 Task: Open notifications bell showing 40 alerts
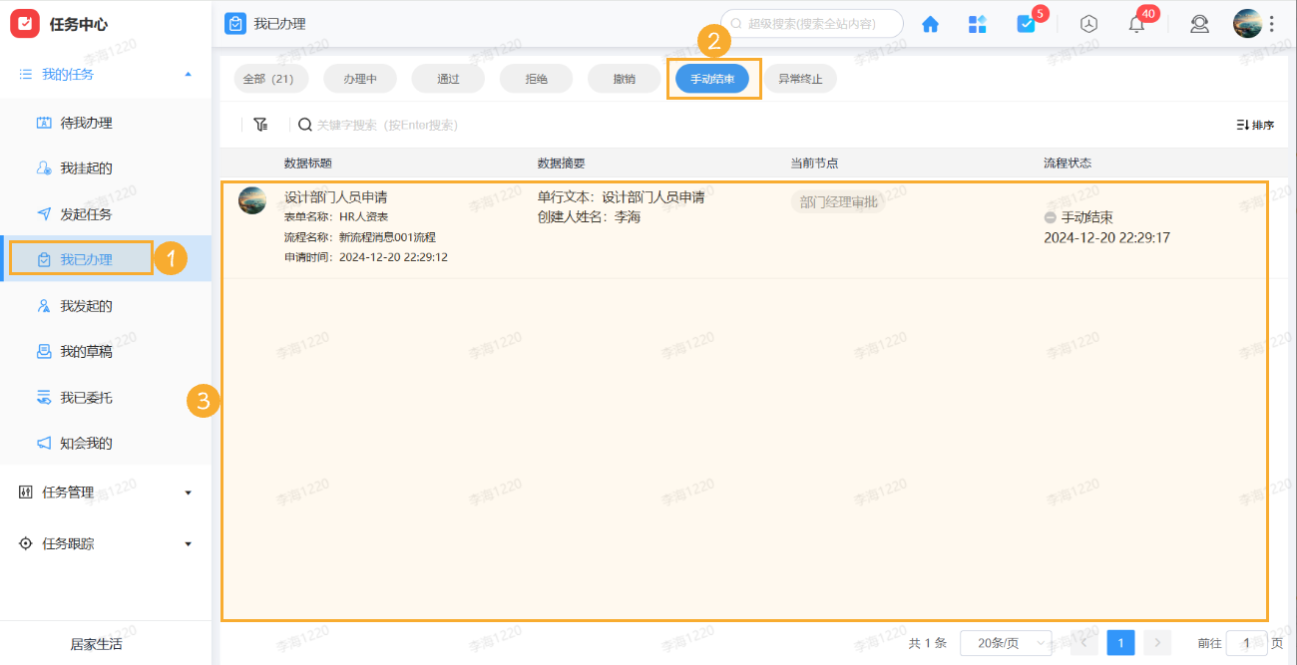pos(1136,23)
